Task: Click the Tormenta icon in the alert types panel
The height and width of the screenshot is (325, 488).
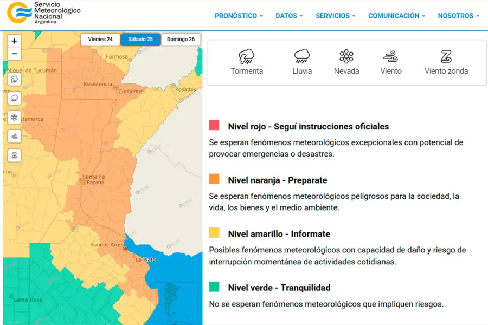Action: click(247, 57)
